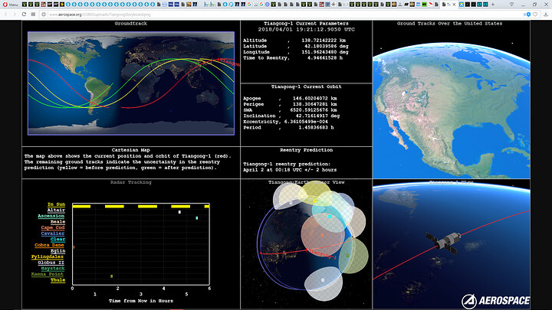Close the currently active tab

(454, 5)
